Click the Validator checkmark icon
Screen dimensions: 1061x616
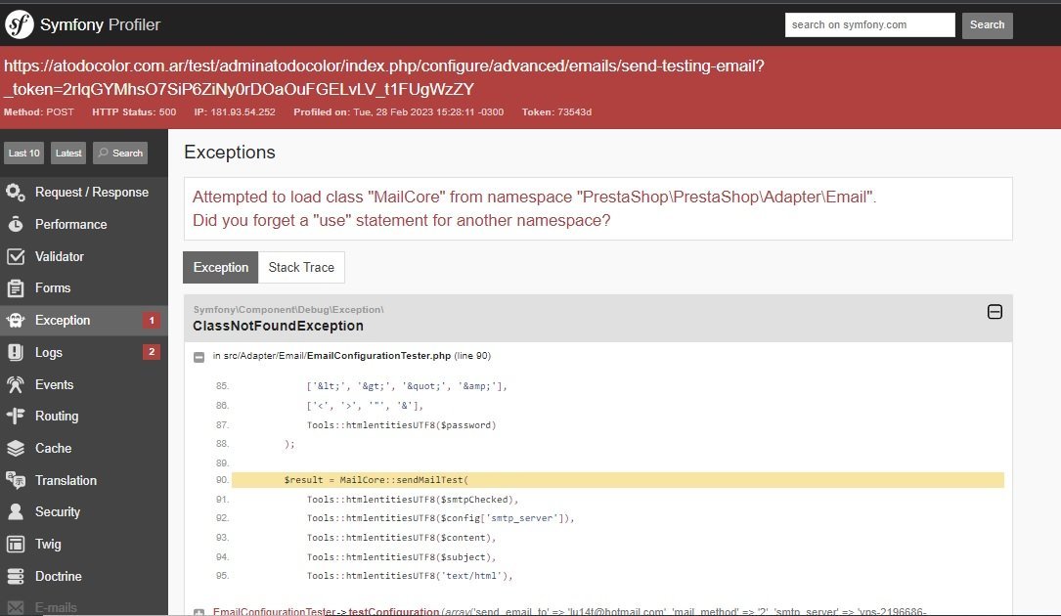(x=16, y=256)
